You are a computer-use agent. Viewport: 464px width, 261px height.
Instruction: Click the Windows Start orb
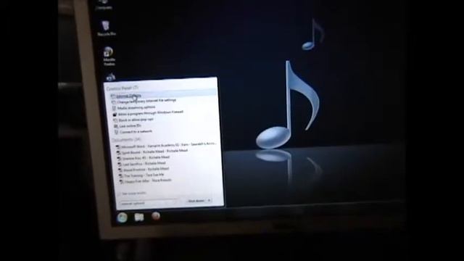[122, 217]
